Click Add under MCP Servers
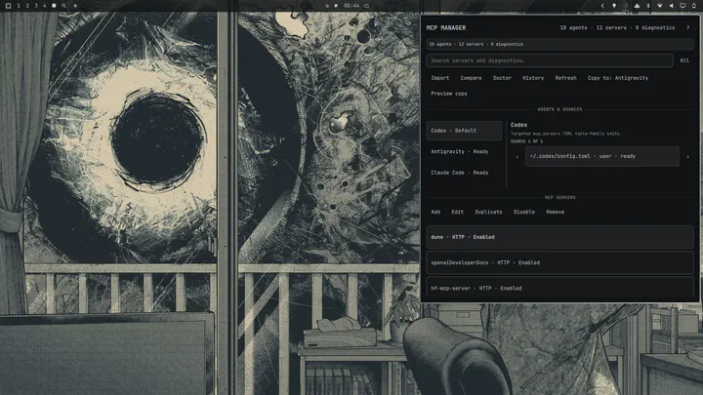Screen dimensions: 703x395 click(435, 212)
